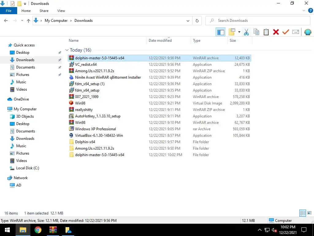Viewport: 314px width, 236px height.
Task: Open the Action Center notifications icon
Action: point(304,230)
